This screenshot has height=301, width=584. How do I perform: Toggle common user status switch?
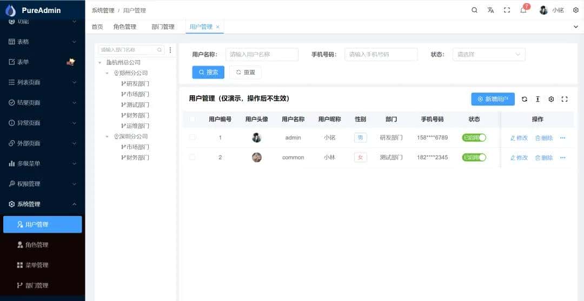(474, 158)
